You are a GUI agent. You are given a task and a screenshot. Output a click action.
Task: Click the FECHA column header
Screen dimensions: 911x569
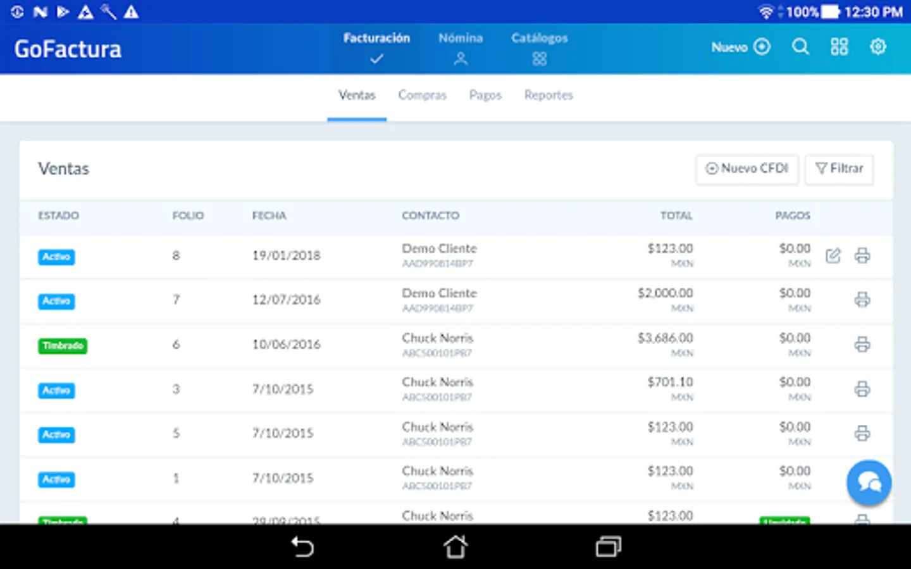[270, 216]
